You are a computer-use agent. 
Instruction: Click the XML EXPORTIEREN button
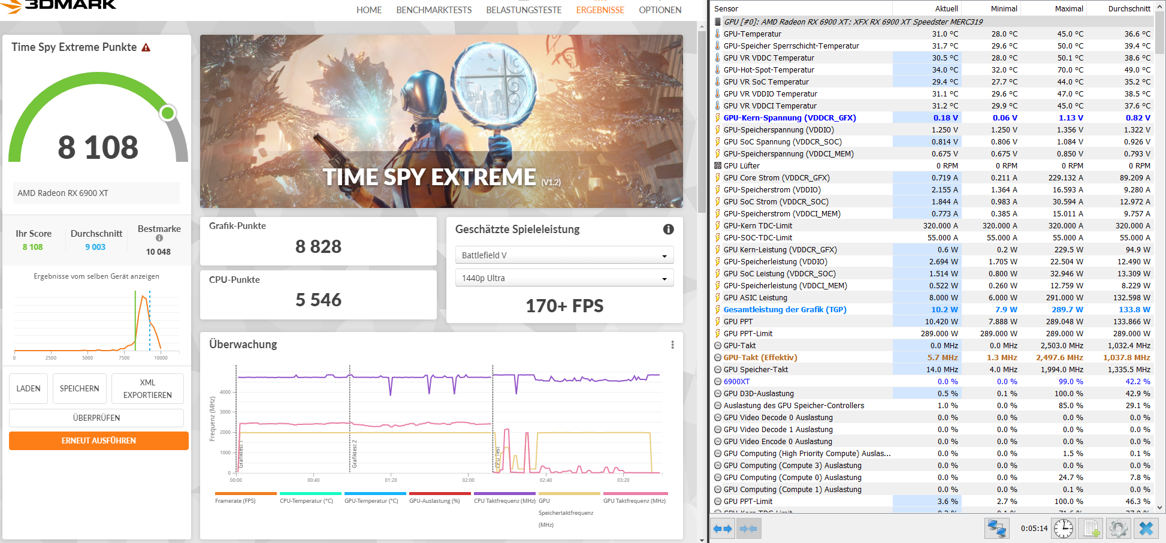pyautogui.click(x=147, y=388)
